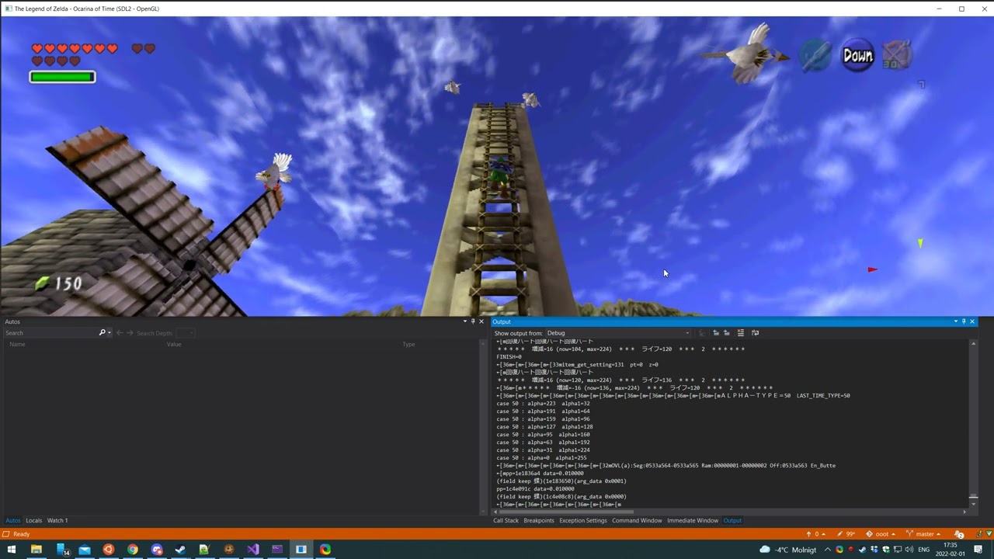Click Go to Next Message icon in Output
The width and height of the screenshot is (994, 559).
click(727, 333)
